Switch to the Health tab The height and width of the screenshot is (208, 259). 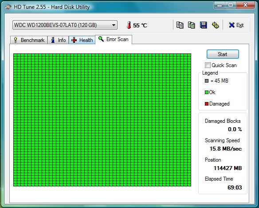pyautogui.click(x=82, y=40)
